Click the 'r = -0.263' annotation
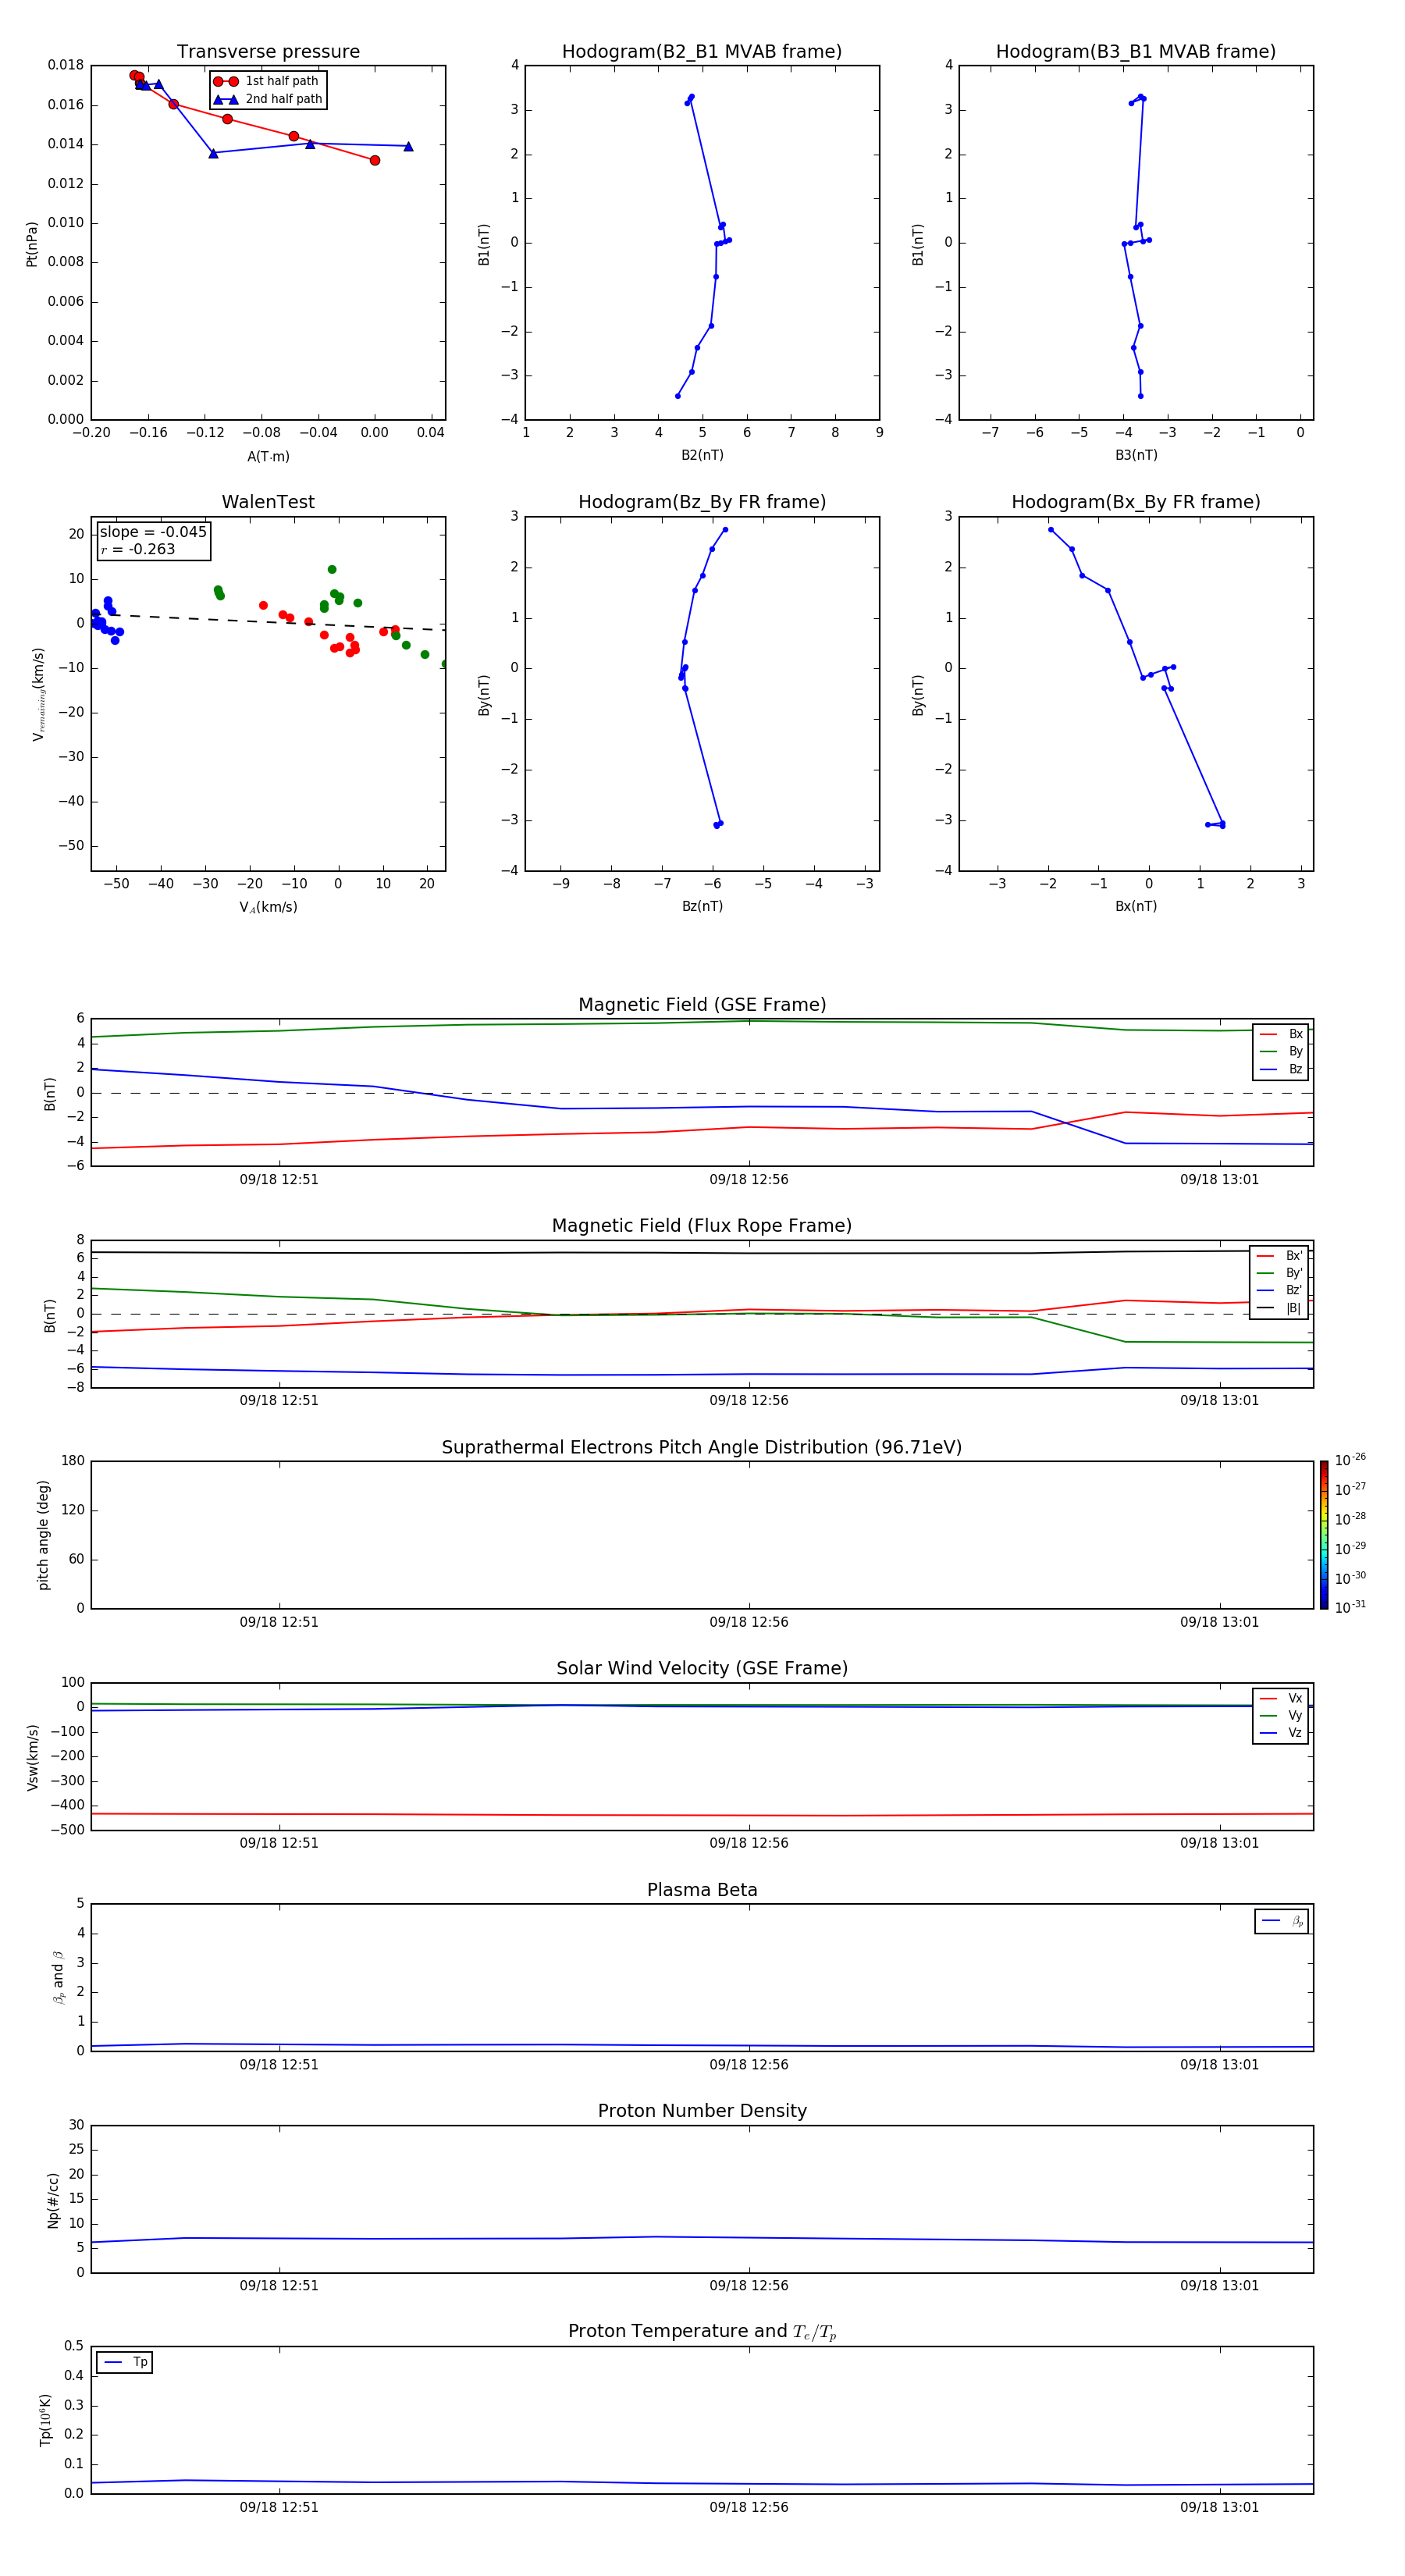Screen dimensions: 1405x2576 [138, 549]
